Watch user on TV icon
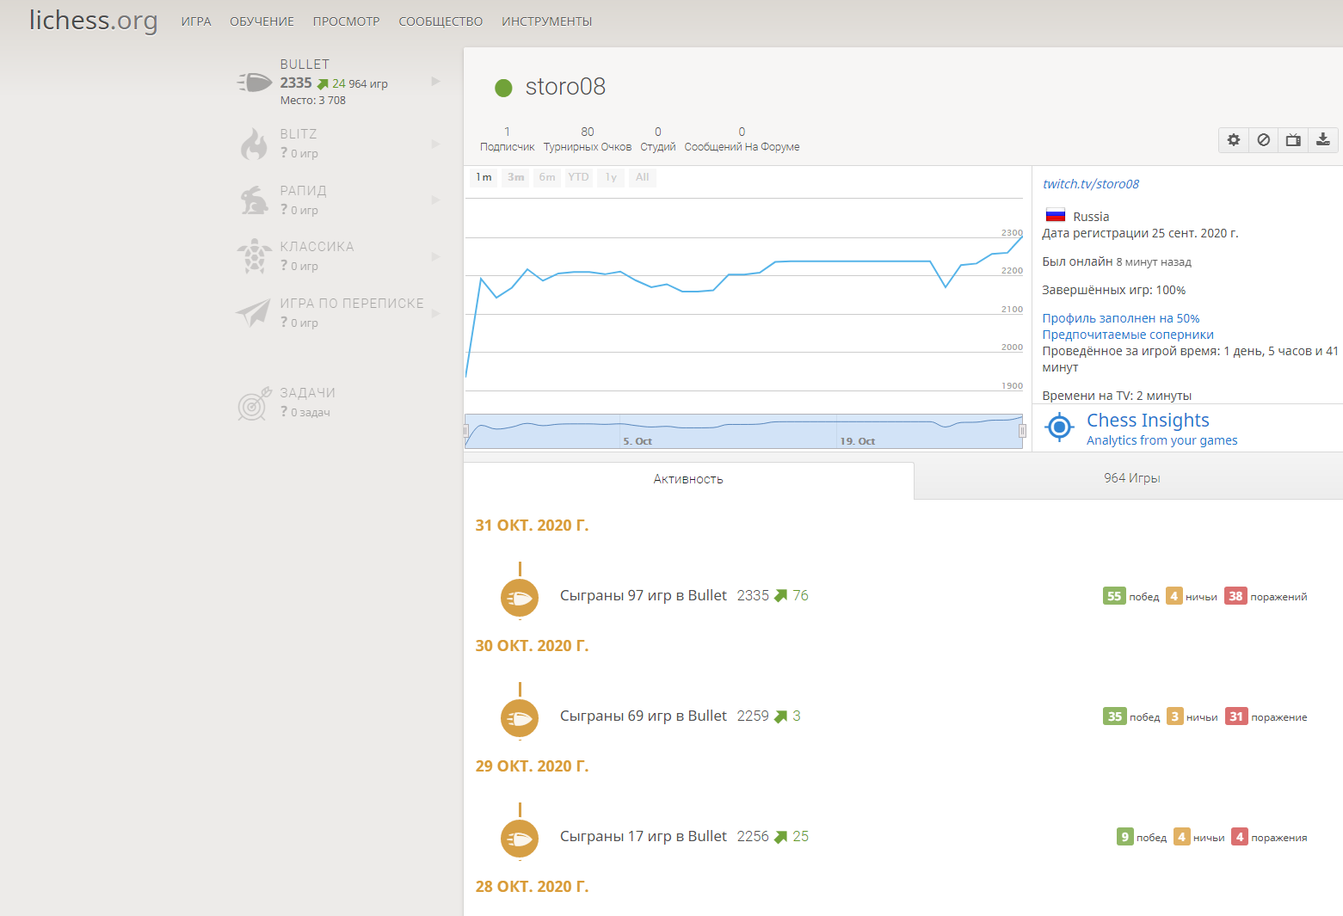This screenshot has height=916, width=1343. click(1293, 140)
